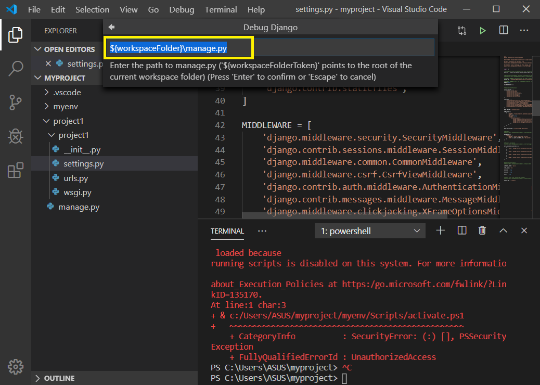
Task: Open the Extensions view
Action: (x=15, y=170)
